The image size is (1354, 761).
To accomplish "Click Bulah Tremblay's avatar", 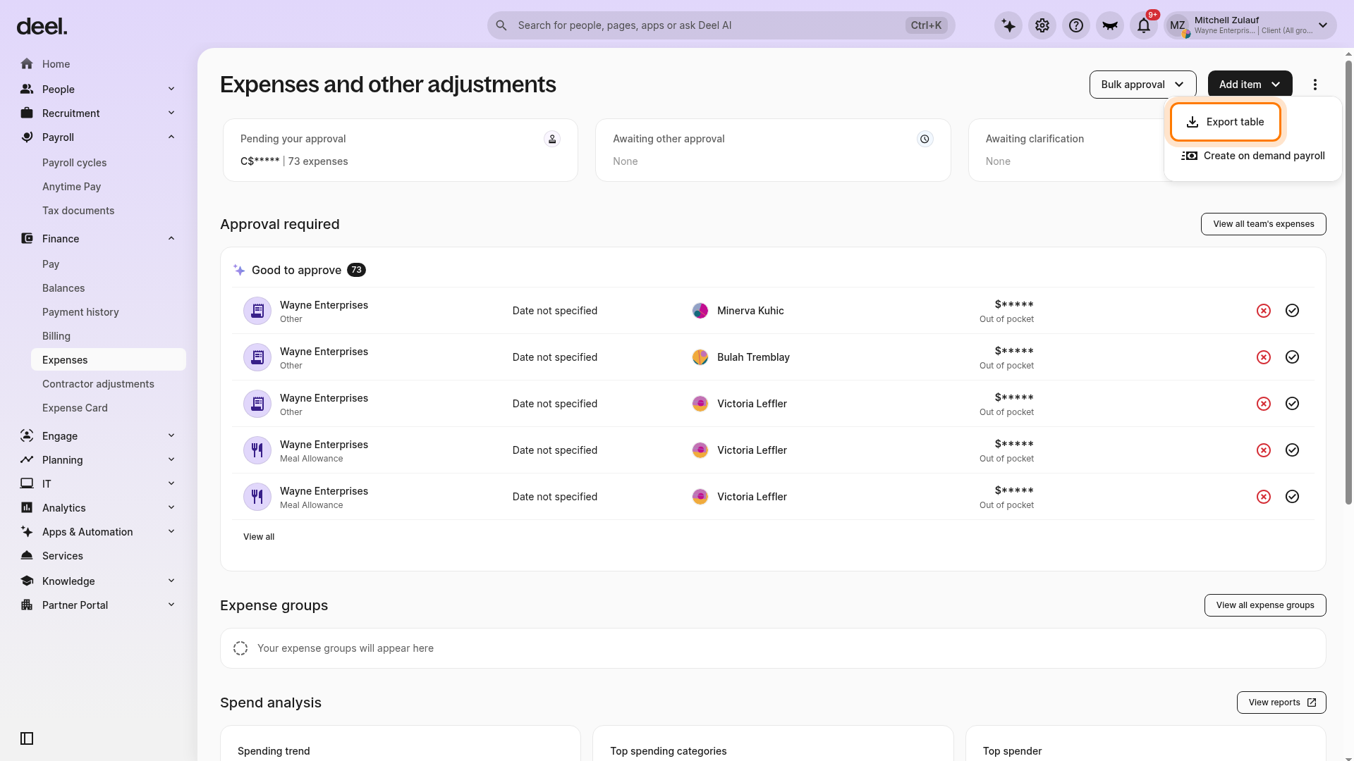I will click(700, 357).
